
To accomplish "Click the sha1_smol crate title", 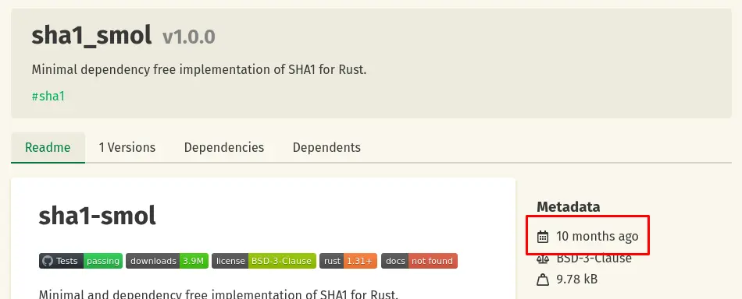I will point(91,36).
